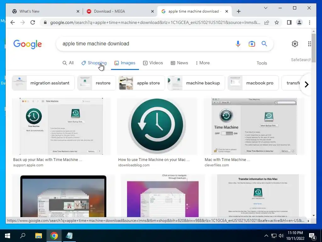
Task: Open the Transfer information to this Mac image
Action: pyautogui.click(x=258, y=196)
